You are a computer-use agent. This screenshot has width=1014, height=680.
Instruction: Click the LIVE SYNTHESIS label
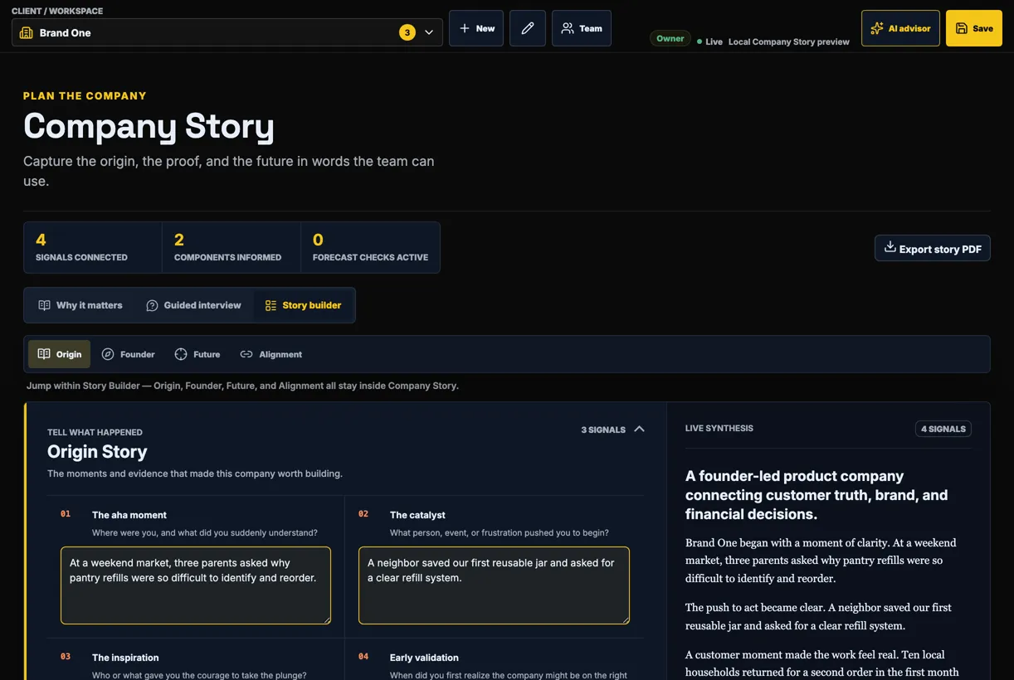click(719, 429)
